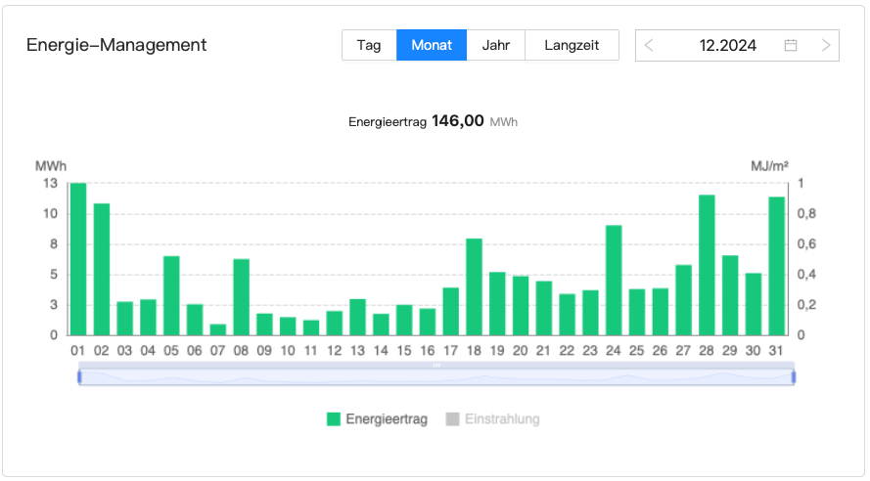Image resolution: width=870 pixels, height=481 pixels.
Task: Select the bar for day 24
Action: [x=614, y=281]
